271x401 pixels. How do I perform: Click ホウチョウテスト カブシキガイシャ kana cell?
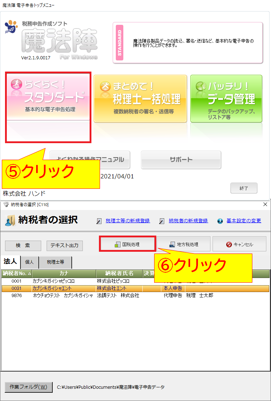tap(64, 296)
